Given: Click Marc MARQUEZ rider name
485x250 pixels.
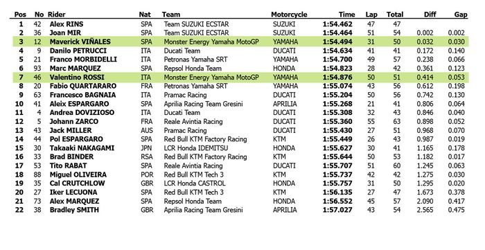Looking at the screenshot, I should coord(75,69).
